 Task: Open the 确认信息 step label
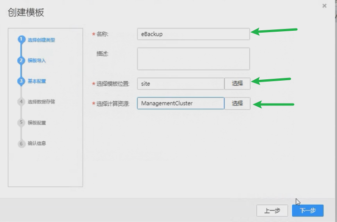36,143
